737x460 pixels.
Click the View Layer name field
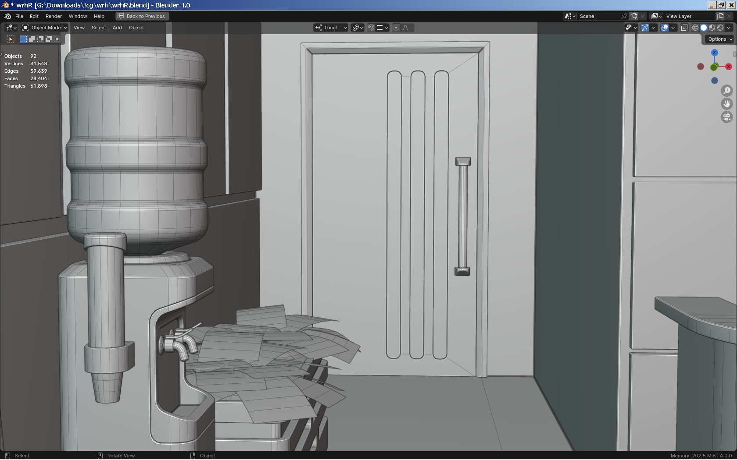(x=689, y=16)
